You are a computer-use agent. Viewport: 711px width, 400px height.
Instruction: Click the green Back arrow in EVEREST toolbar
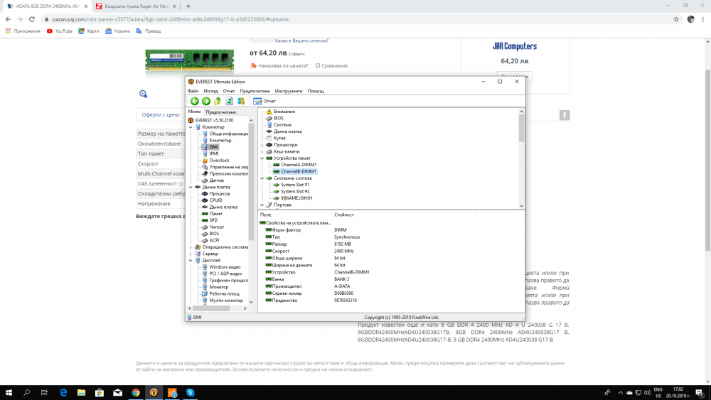195,101
